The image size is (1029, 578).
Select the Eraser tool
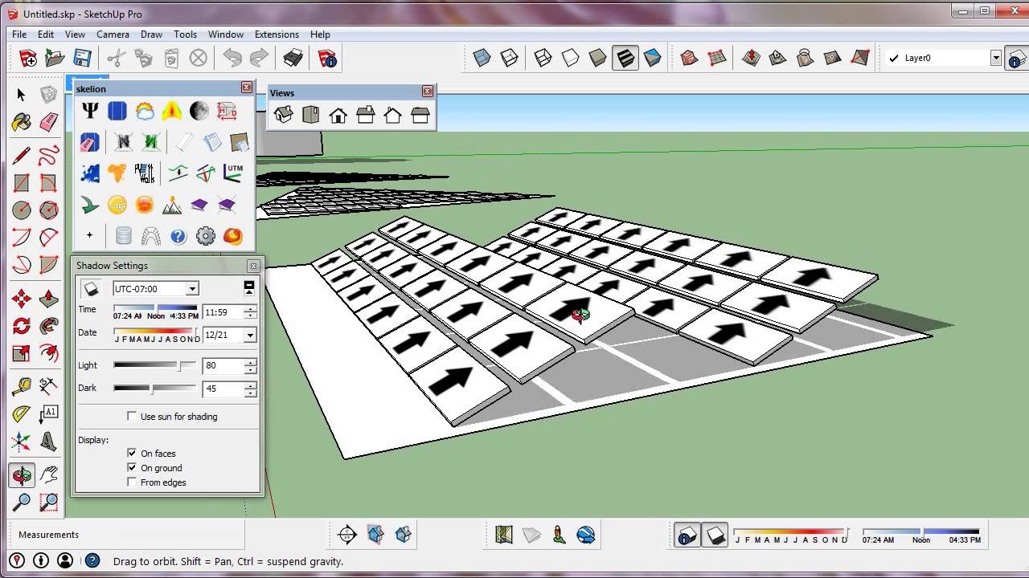pyautogui.click(x=49, y=122)
